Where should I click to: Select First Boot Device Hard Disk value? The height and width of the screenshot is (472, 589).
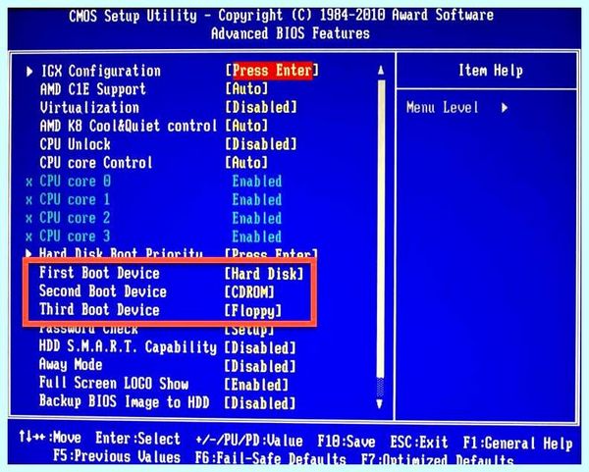[264, 274]
